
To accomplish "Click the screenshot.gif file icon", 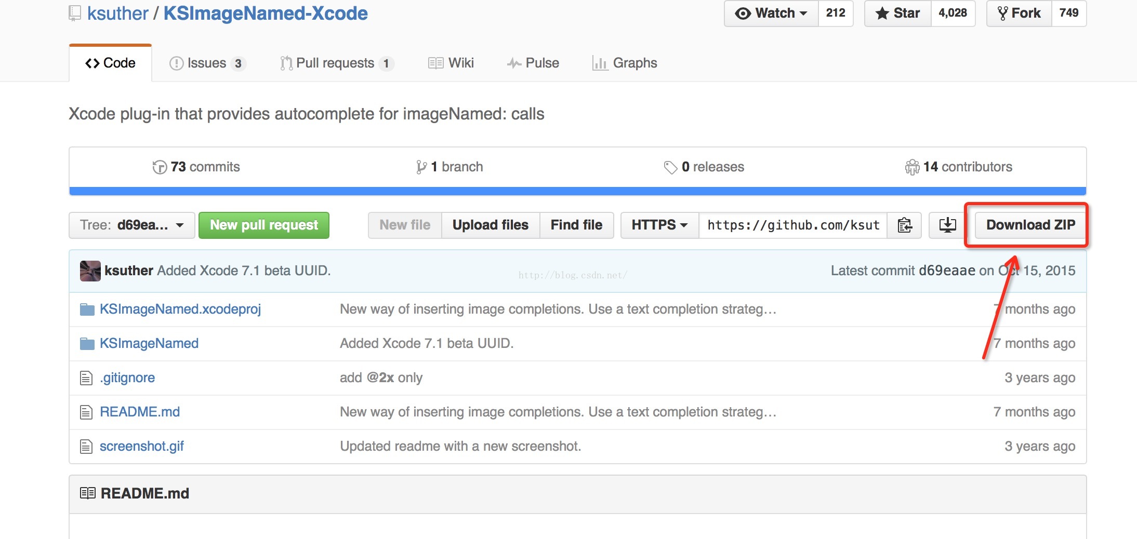I will (86, 447).
